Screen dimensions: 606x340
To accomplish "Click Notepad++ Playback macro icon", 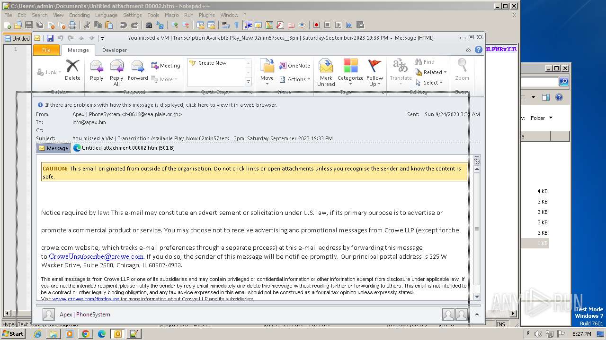I will tap(338, 25).
